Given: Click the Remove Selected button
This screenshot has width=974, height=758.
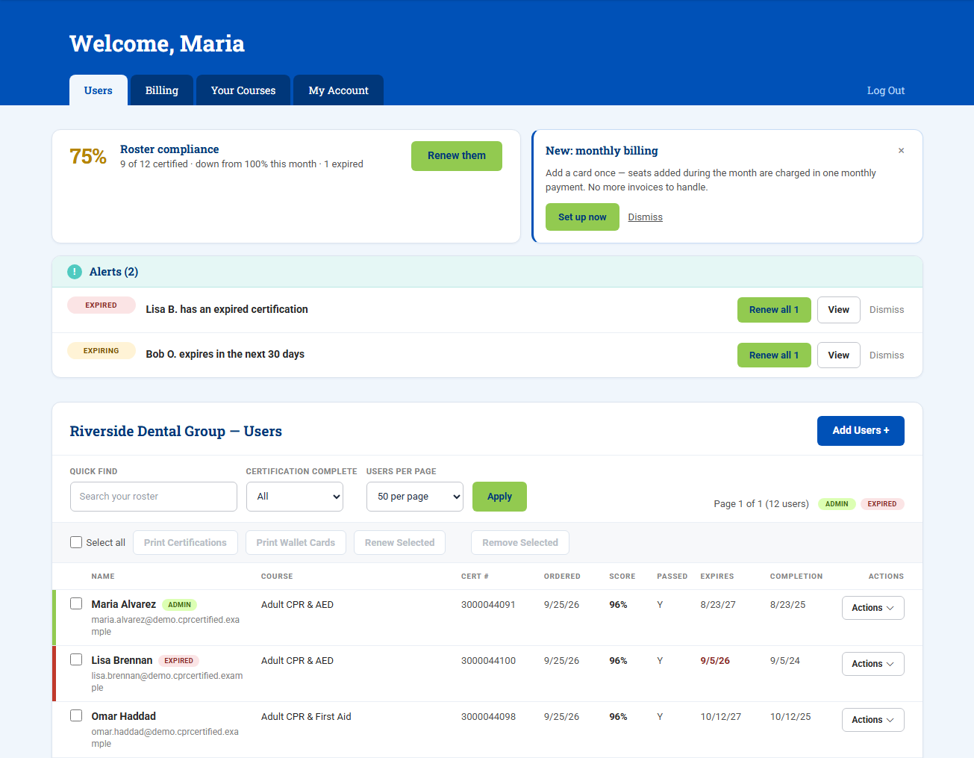Looking at the screenshot, I should point(520,543).
